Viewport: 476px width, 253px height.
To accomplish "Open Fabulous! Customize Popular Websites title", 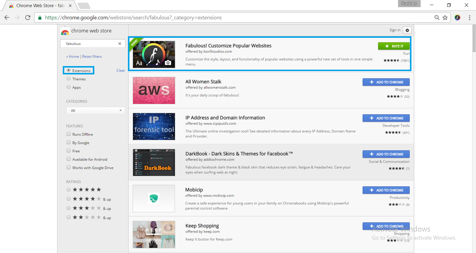I will pyautogui.click(x=228, y=46).
